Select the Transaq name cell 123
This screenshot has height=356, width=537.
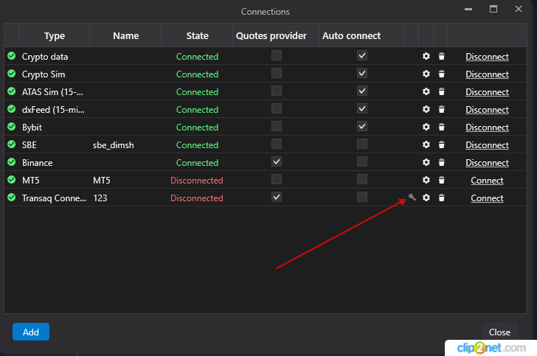click(x=100, y=198)
